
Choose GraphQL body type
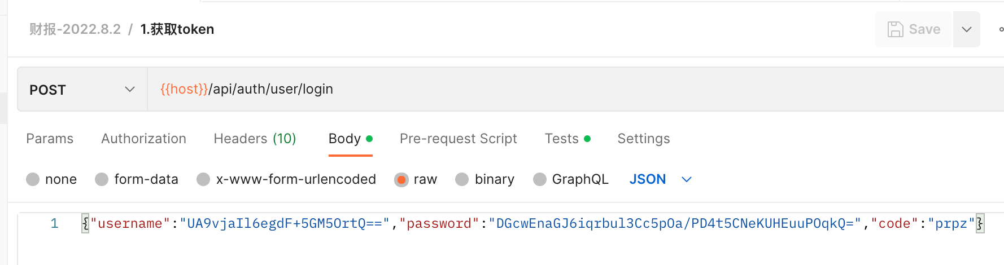coord(540,179)
